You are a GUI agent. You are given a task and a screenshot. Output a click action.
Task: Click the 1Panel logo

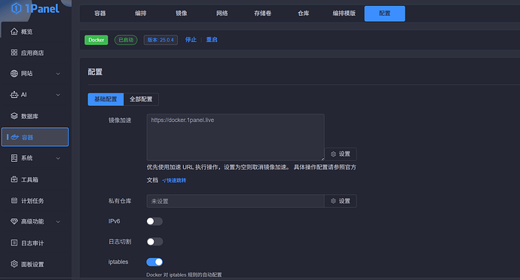(35, 8)
